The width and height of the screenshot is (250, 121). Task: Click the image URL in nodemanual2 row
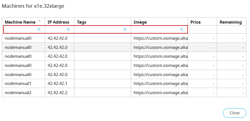160,92
